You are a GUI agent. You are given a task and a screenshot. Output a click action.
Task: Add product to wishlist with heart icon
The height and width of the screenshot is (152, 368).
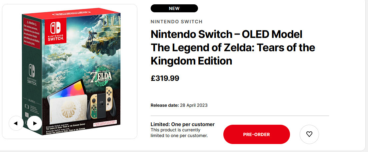coord(309,134)
